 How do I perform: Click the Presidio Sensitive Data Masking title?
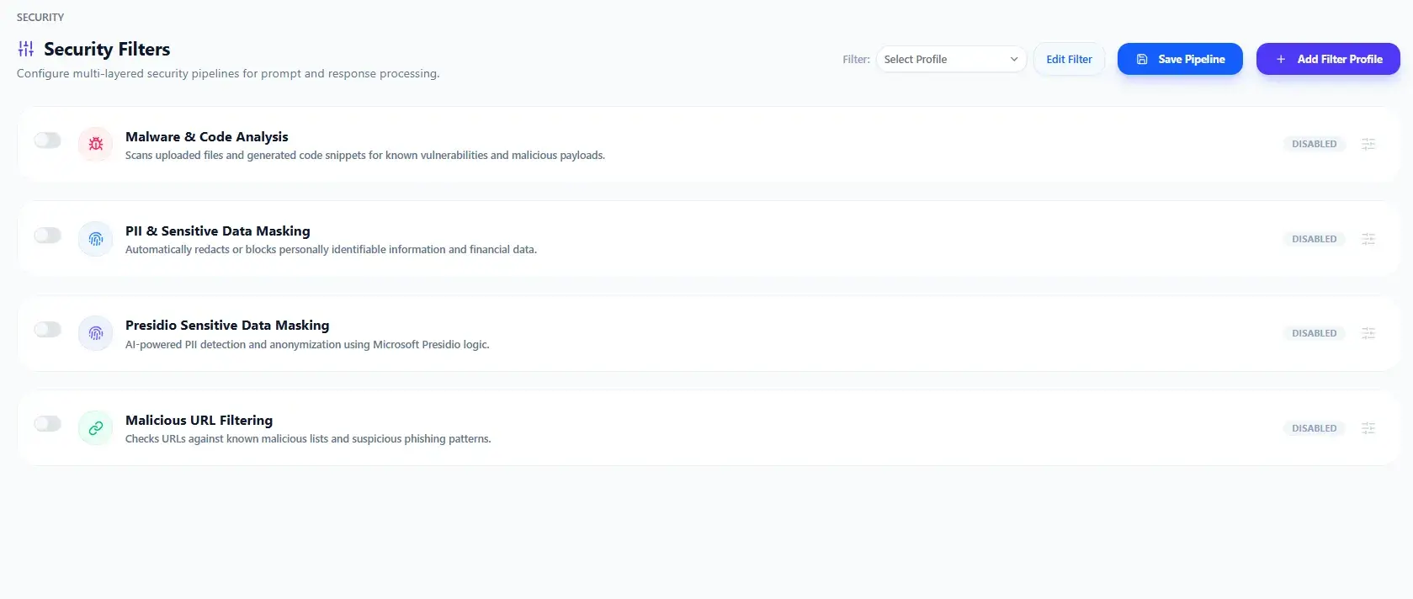click(x=227, y=325)
